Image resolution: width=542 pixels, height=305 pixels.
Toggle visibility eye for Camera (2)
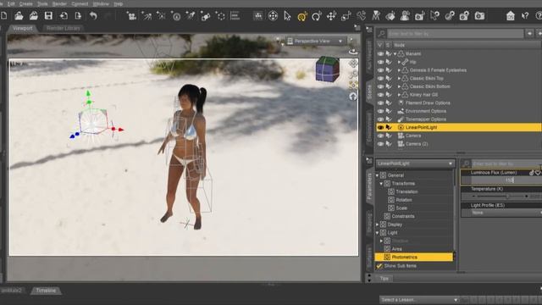(x=380, y=144)
